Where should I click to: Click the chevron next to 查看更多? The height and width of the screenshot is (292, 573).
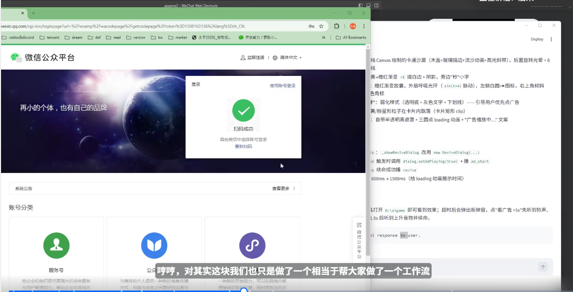294,189
